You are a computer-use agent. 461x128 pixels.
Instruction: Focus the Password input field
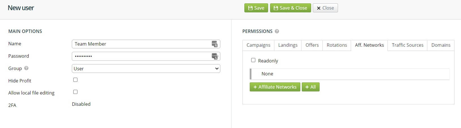pyautogui.click(x=141, y=56)
